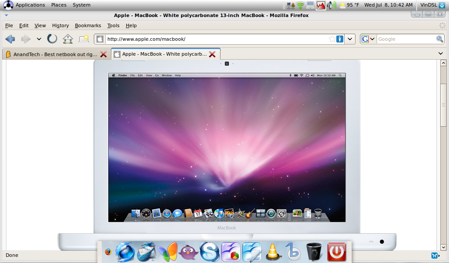Open Pidgin messenger from the dock
Image resolution: width=449 pixels, height=263 pixels.
(x=189, y=252)
